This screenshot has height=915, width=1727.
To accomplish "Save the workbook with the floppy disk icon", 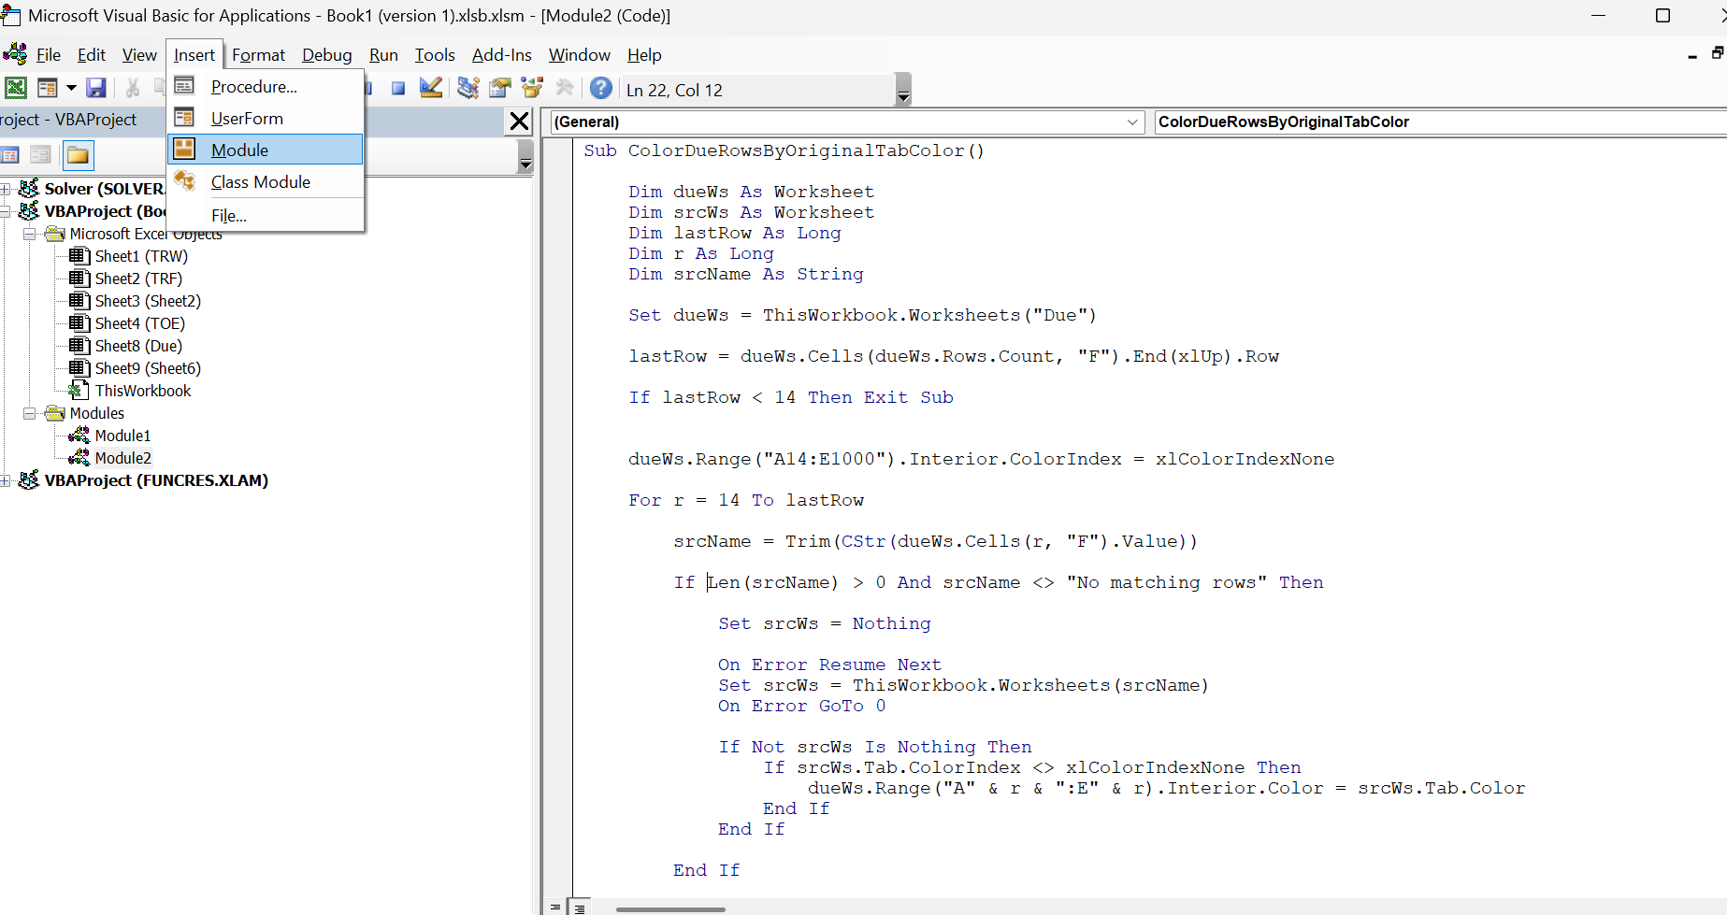I will 95,88.
